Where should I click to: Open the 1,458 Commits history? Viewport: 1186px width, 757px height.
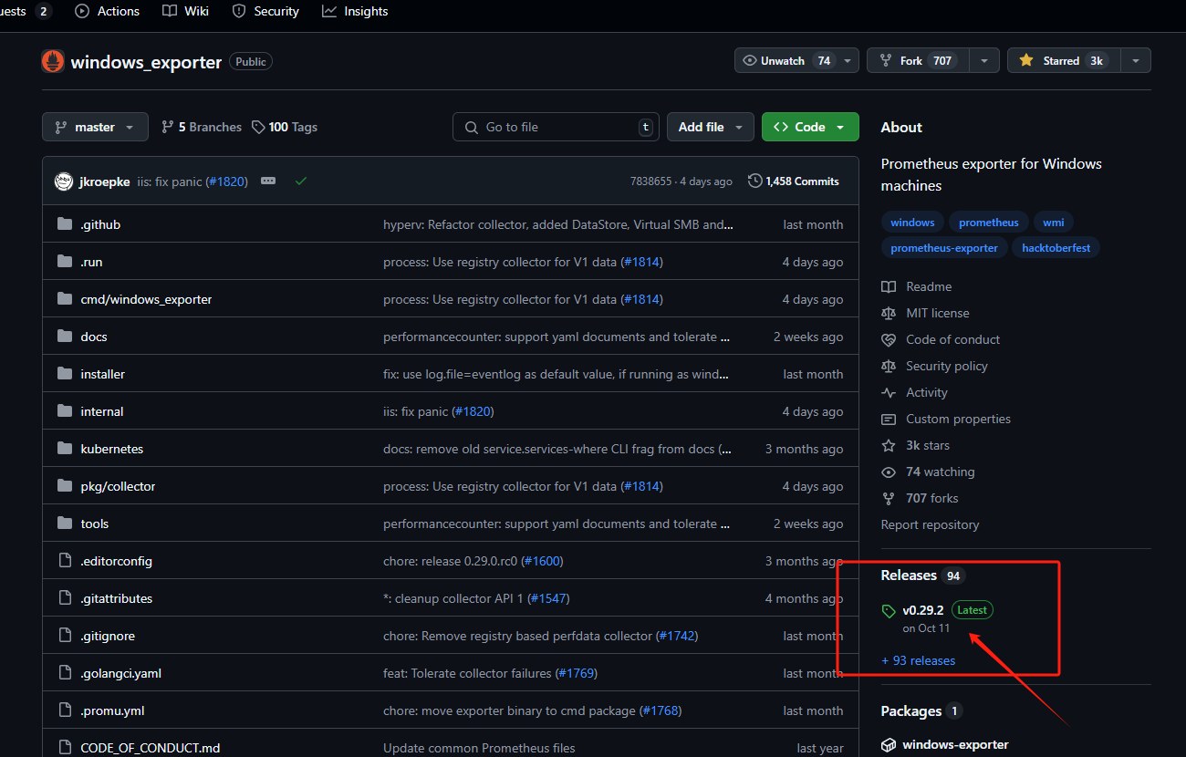(x=793, y=181)
